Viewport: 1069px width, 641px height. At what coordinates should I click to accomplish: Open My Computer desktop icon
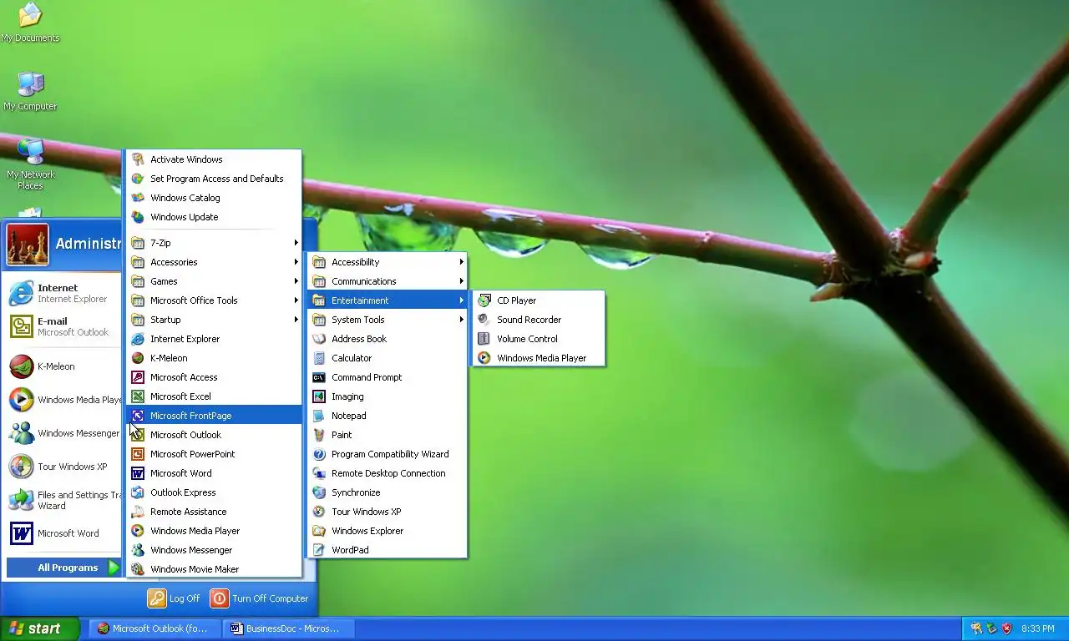coord(31,91)
